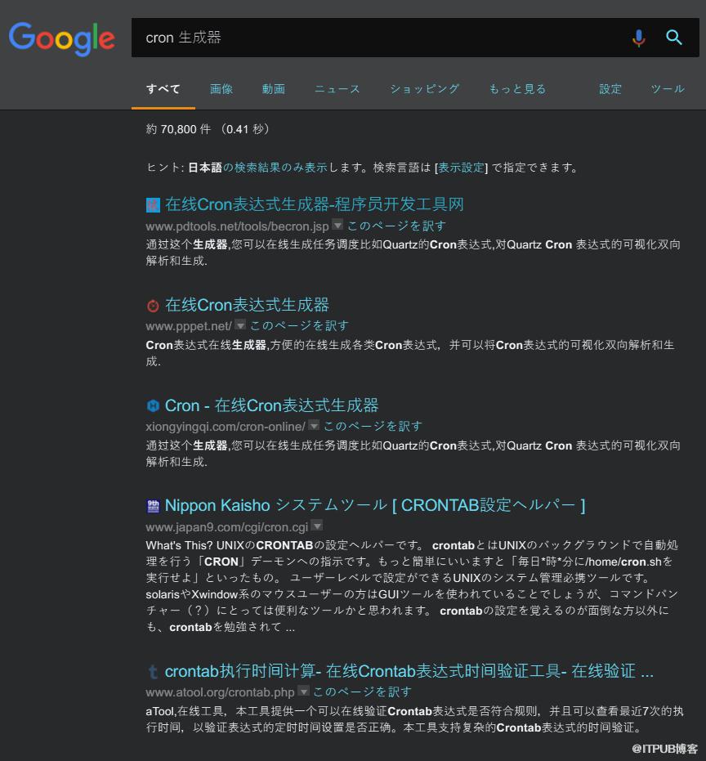Image resolution: width=706 pixels, height=761 pixels.
Task: Click 日本語の検索結果のみ表示 hint link
Action: point(257,168)
